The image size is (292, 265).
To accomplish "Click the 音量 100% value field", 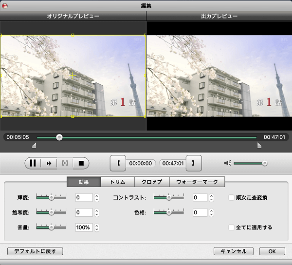I will [84, 227].
